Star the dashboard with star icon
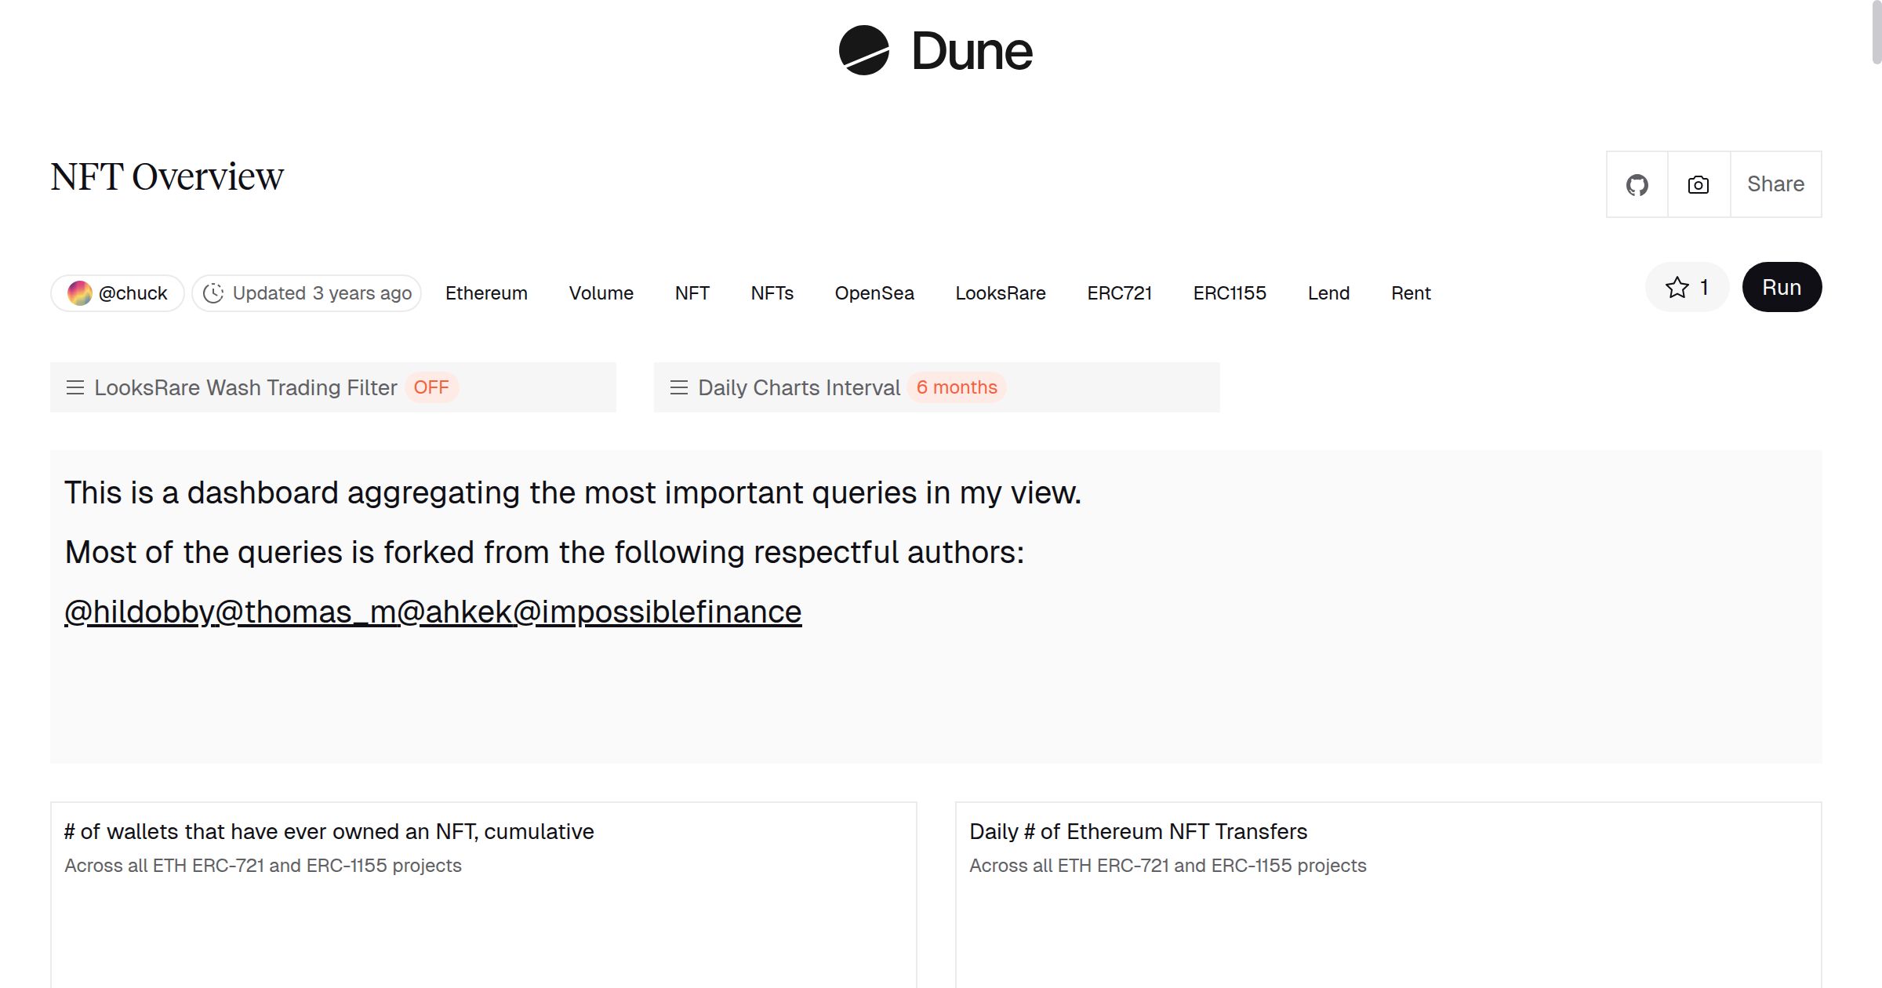The image size is (1882, 988). click(1677, 288)
